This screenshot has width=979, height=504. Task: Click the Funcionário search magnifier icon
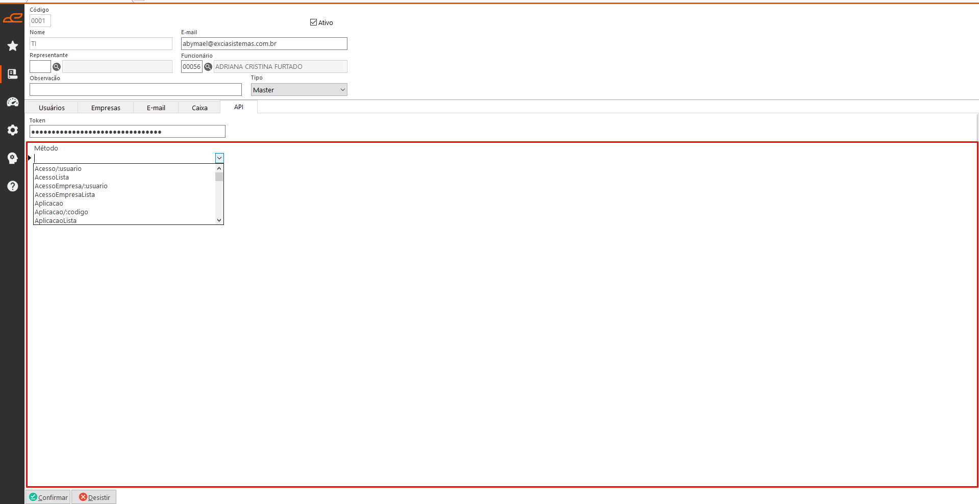coord(208,67)
